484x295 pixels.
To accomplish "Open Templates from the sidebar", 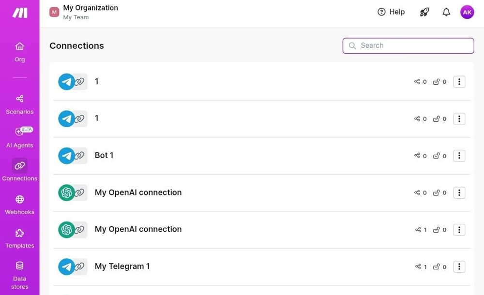I will tap(19, 237).
